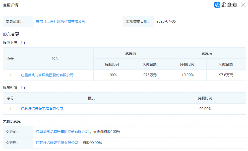This screenshot has height=151, width=248.
Task: Click the 976万元 cell
Action: (x=150, y=75)
